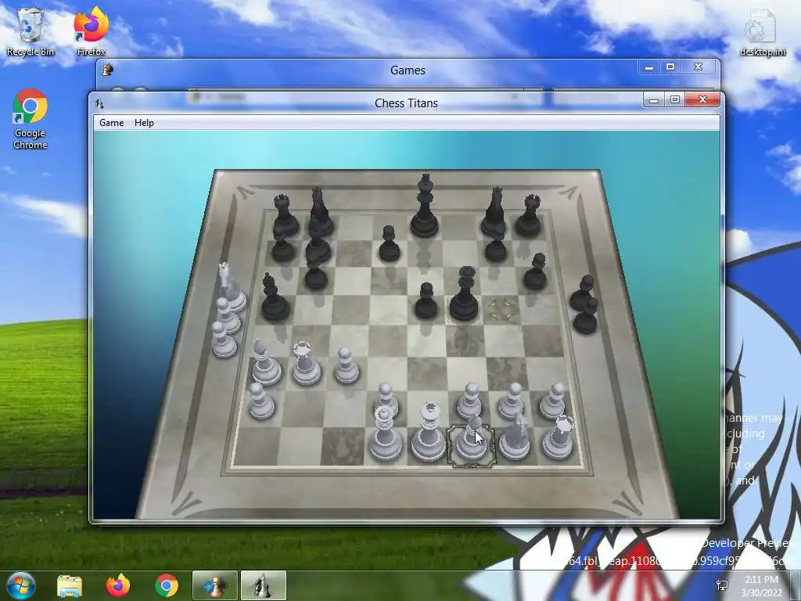Minimize the Games window behind
Viewport: 801px width, 601px height.
coord(649,67)
